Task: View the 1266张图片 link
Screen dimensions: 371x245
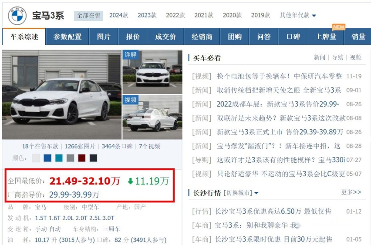Action: click(x=80, y=146)
